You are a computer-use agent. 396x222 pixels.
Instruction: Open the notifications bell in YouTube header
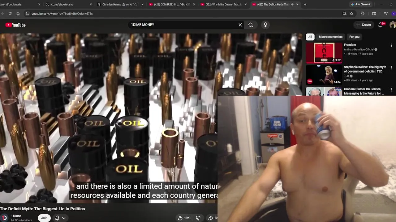tap(381, 25)
